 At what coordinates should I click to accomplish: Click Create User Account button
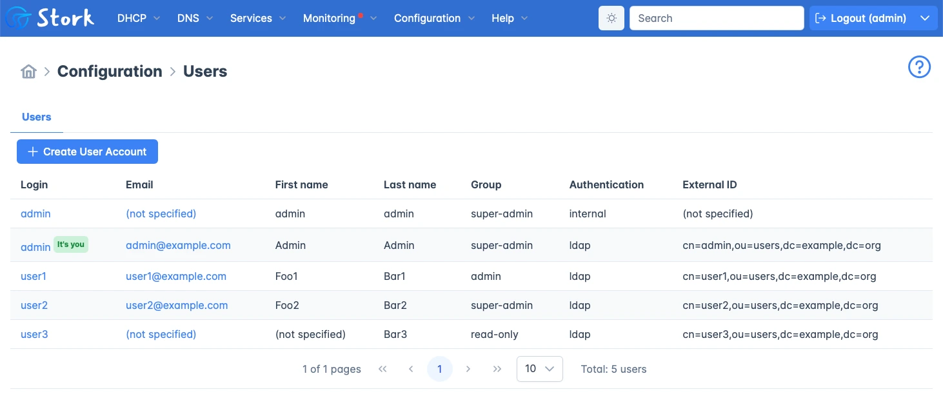click(87, 152)
